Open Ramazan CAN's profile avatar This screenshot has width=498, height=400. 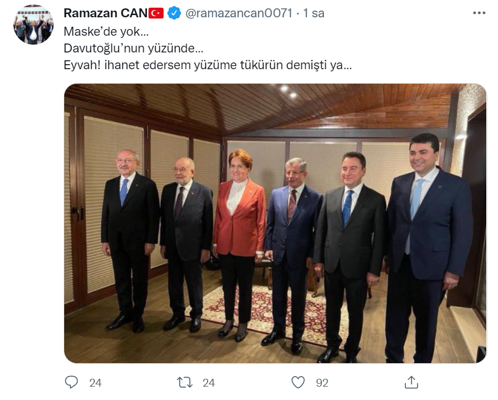pyautogui.click(x=33, y=25)
